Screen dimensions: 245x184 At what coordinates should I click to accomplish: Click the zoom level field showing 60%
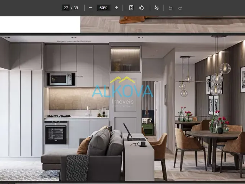coord(103,8)
